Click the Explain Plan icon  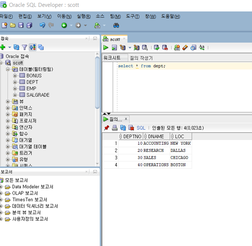[123, 48]
